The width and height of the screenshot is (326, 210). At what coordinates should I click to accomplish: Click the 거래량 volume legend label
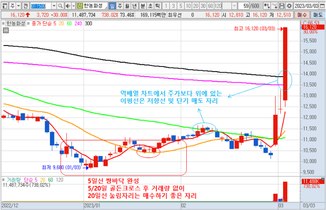(x=14, y=180)
